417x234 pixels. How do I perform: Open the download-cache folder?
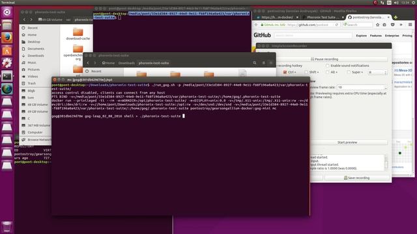[x=78, y=34]
